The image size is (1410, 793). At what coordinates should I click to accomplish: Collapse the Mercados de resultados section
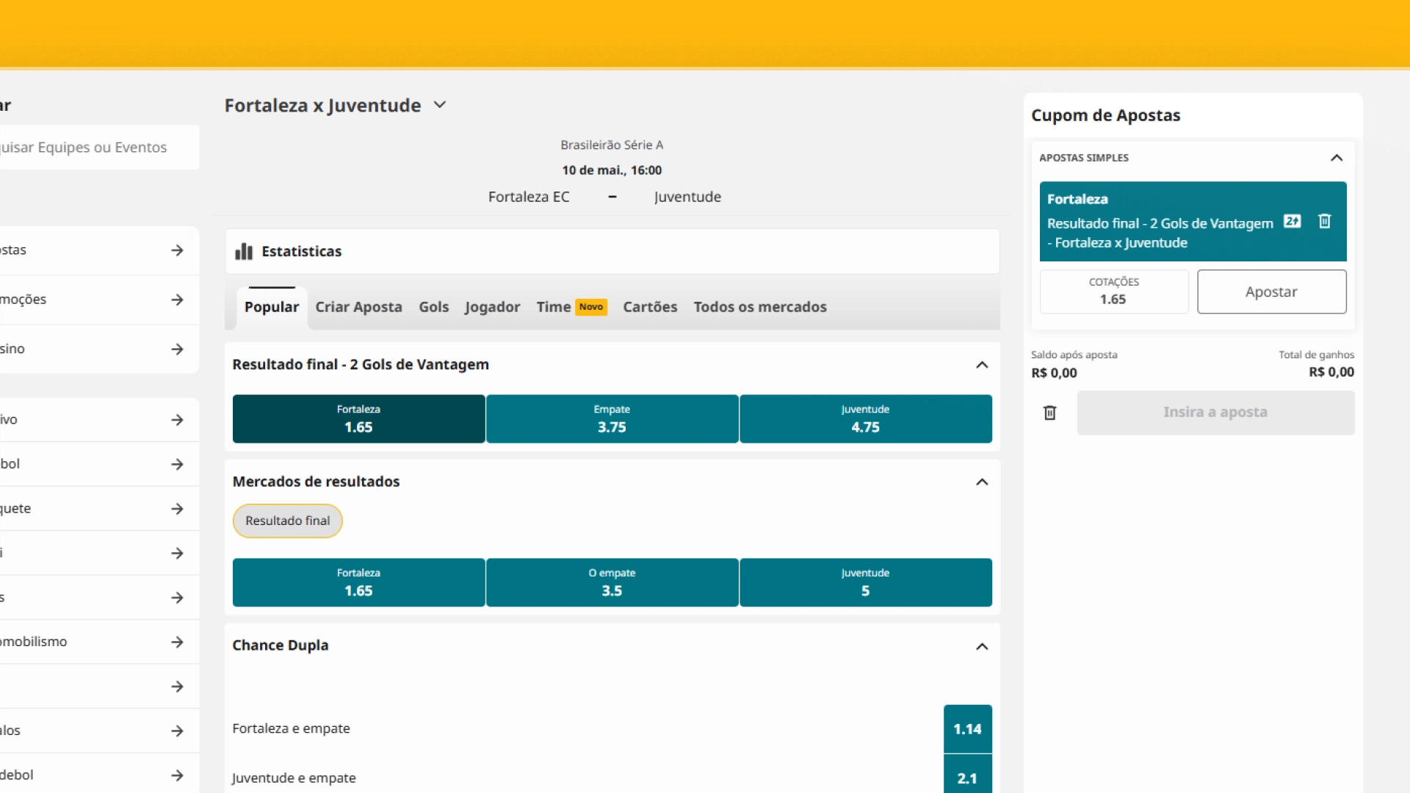pos(982,482)
